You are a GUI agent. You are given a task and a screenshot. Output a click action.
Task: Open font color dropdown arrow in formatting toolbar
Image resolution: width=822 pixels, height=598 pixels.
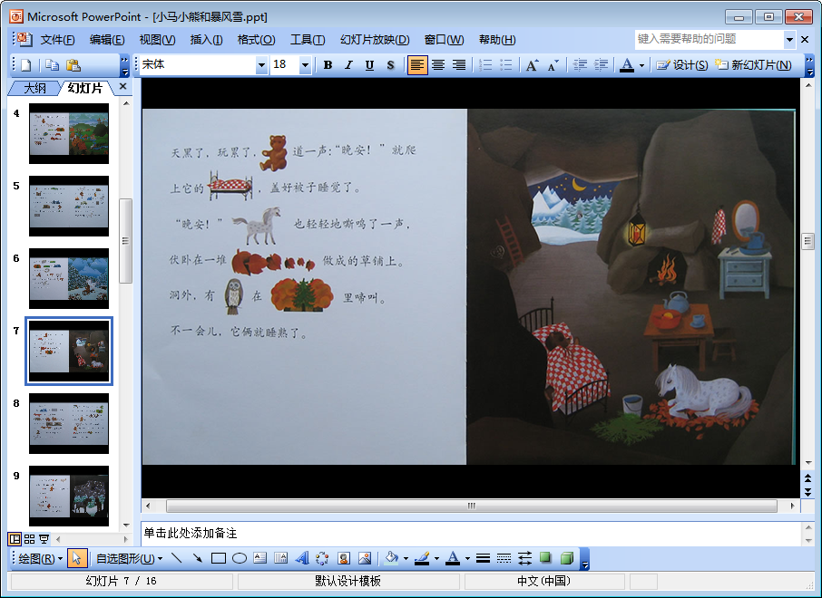point(641,65)
